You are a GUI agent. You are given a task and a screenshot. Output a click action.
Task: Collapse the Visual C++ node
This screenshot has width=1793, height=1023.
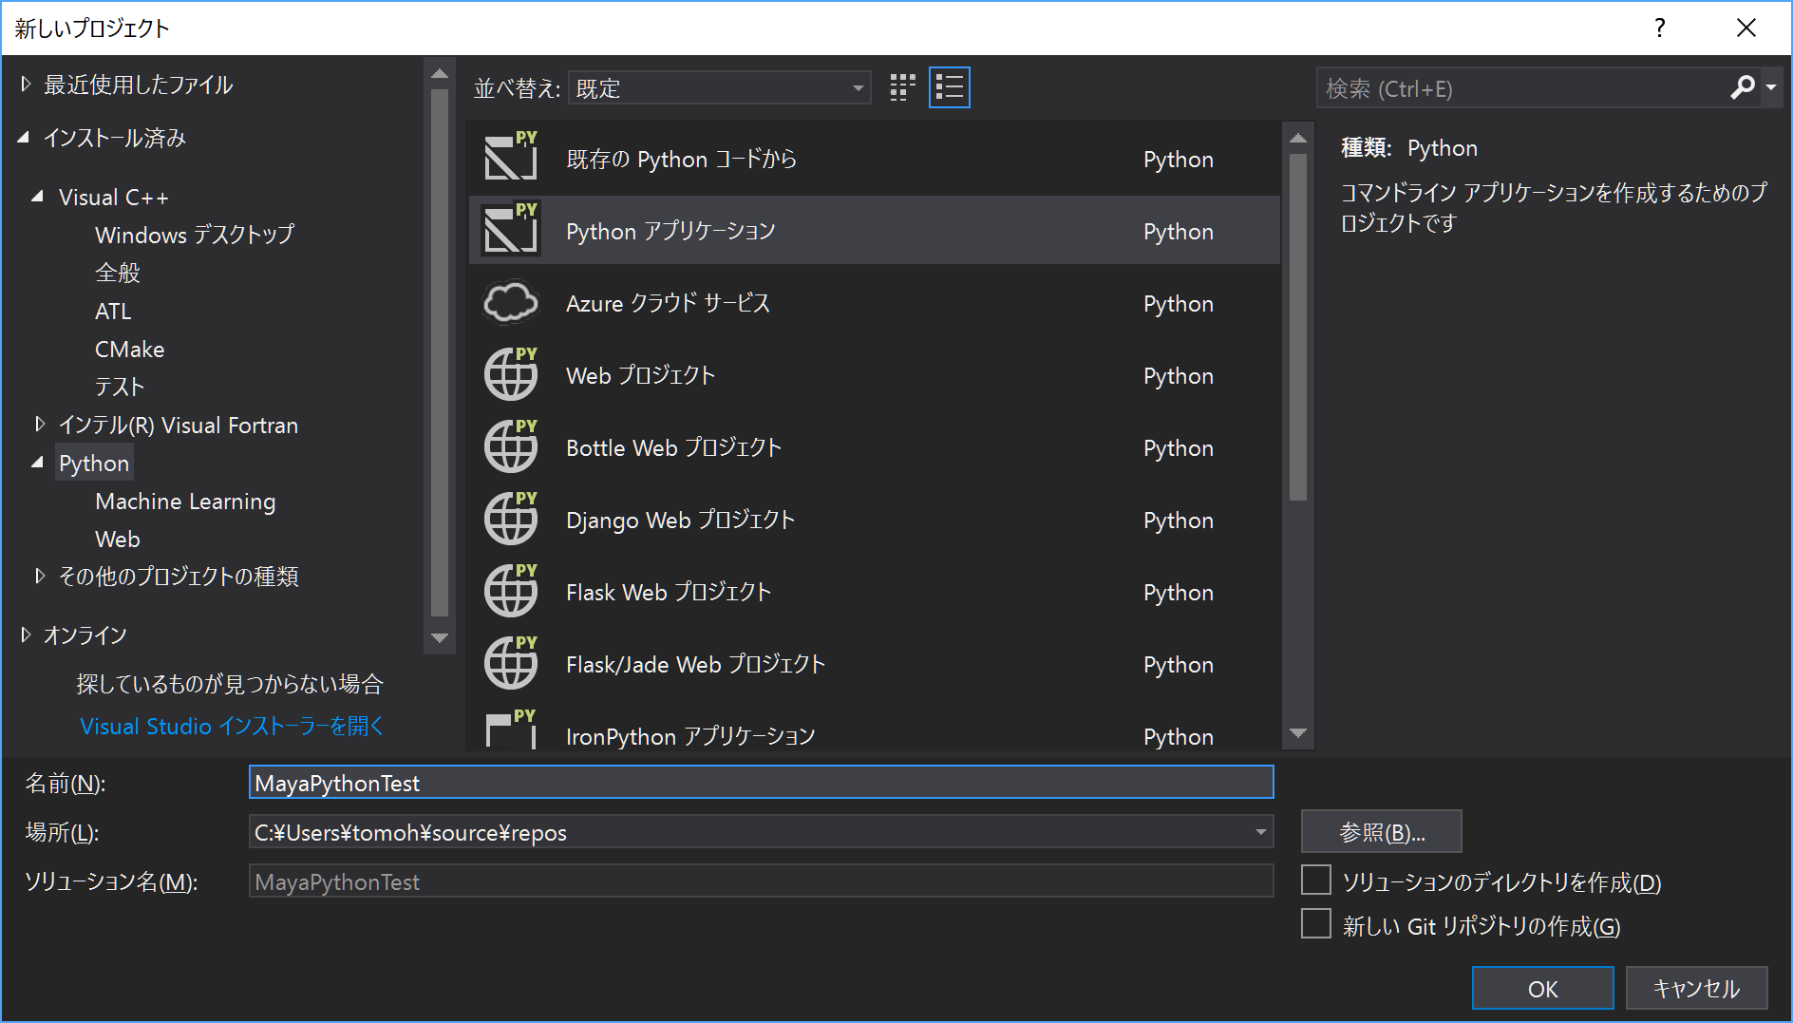coord(38,197)
